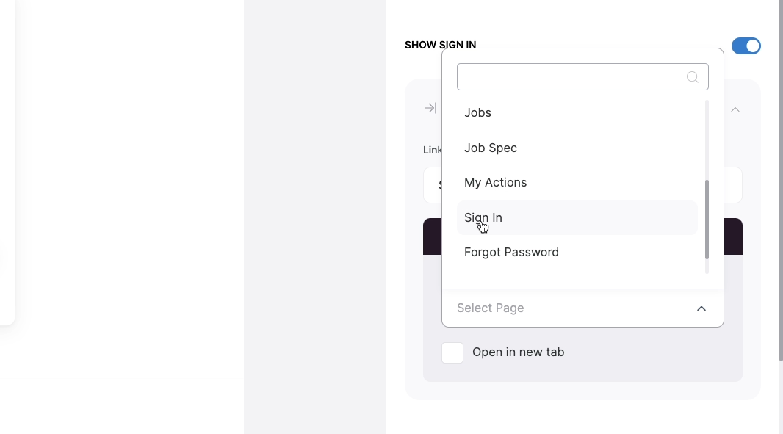Click the magnifier icon in the search box
Image resolution: width=783 pixels, height=434 pixels.
point(692,77)
